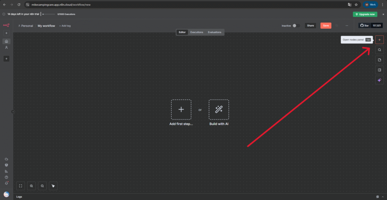
Task: Switch to the Evaluations tab
Action: 214,32
